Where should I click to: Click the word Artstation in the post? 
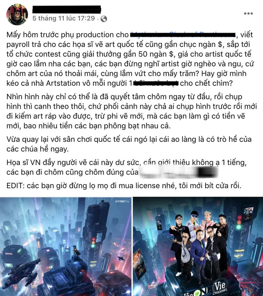[x=63, y=83]
